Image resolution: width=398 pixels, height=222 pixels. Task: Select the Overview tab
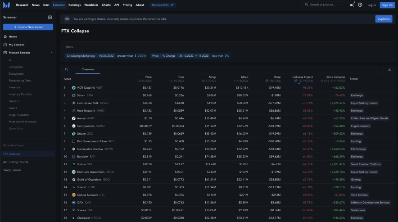88,70
